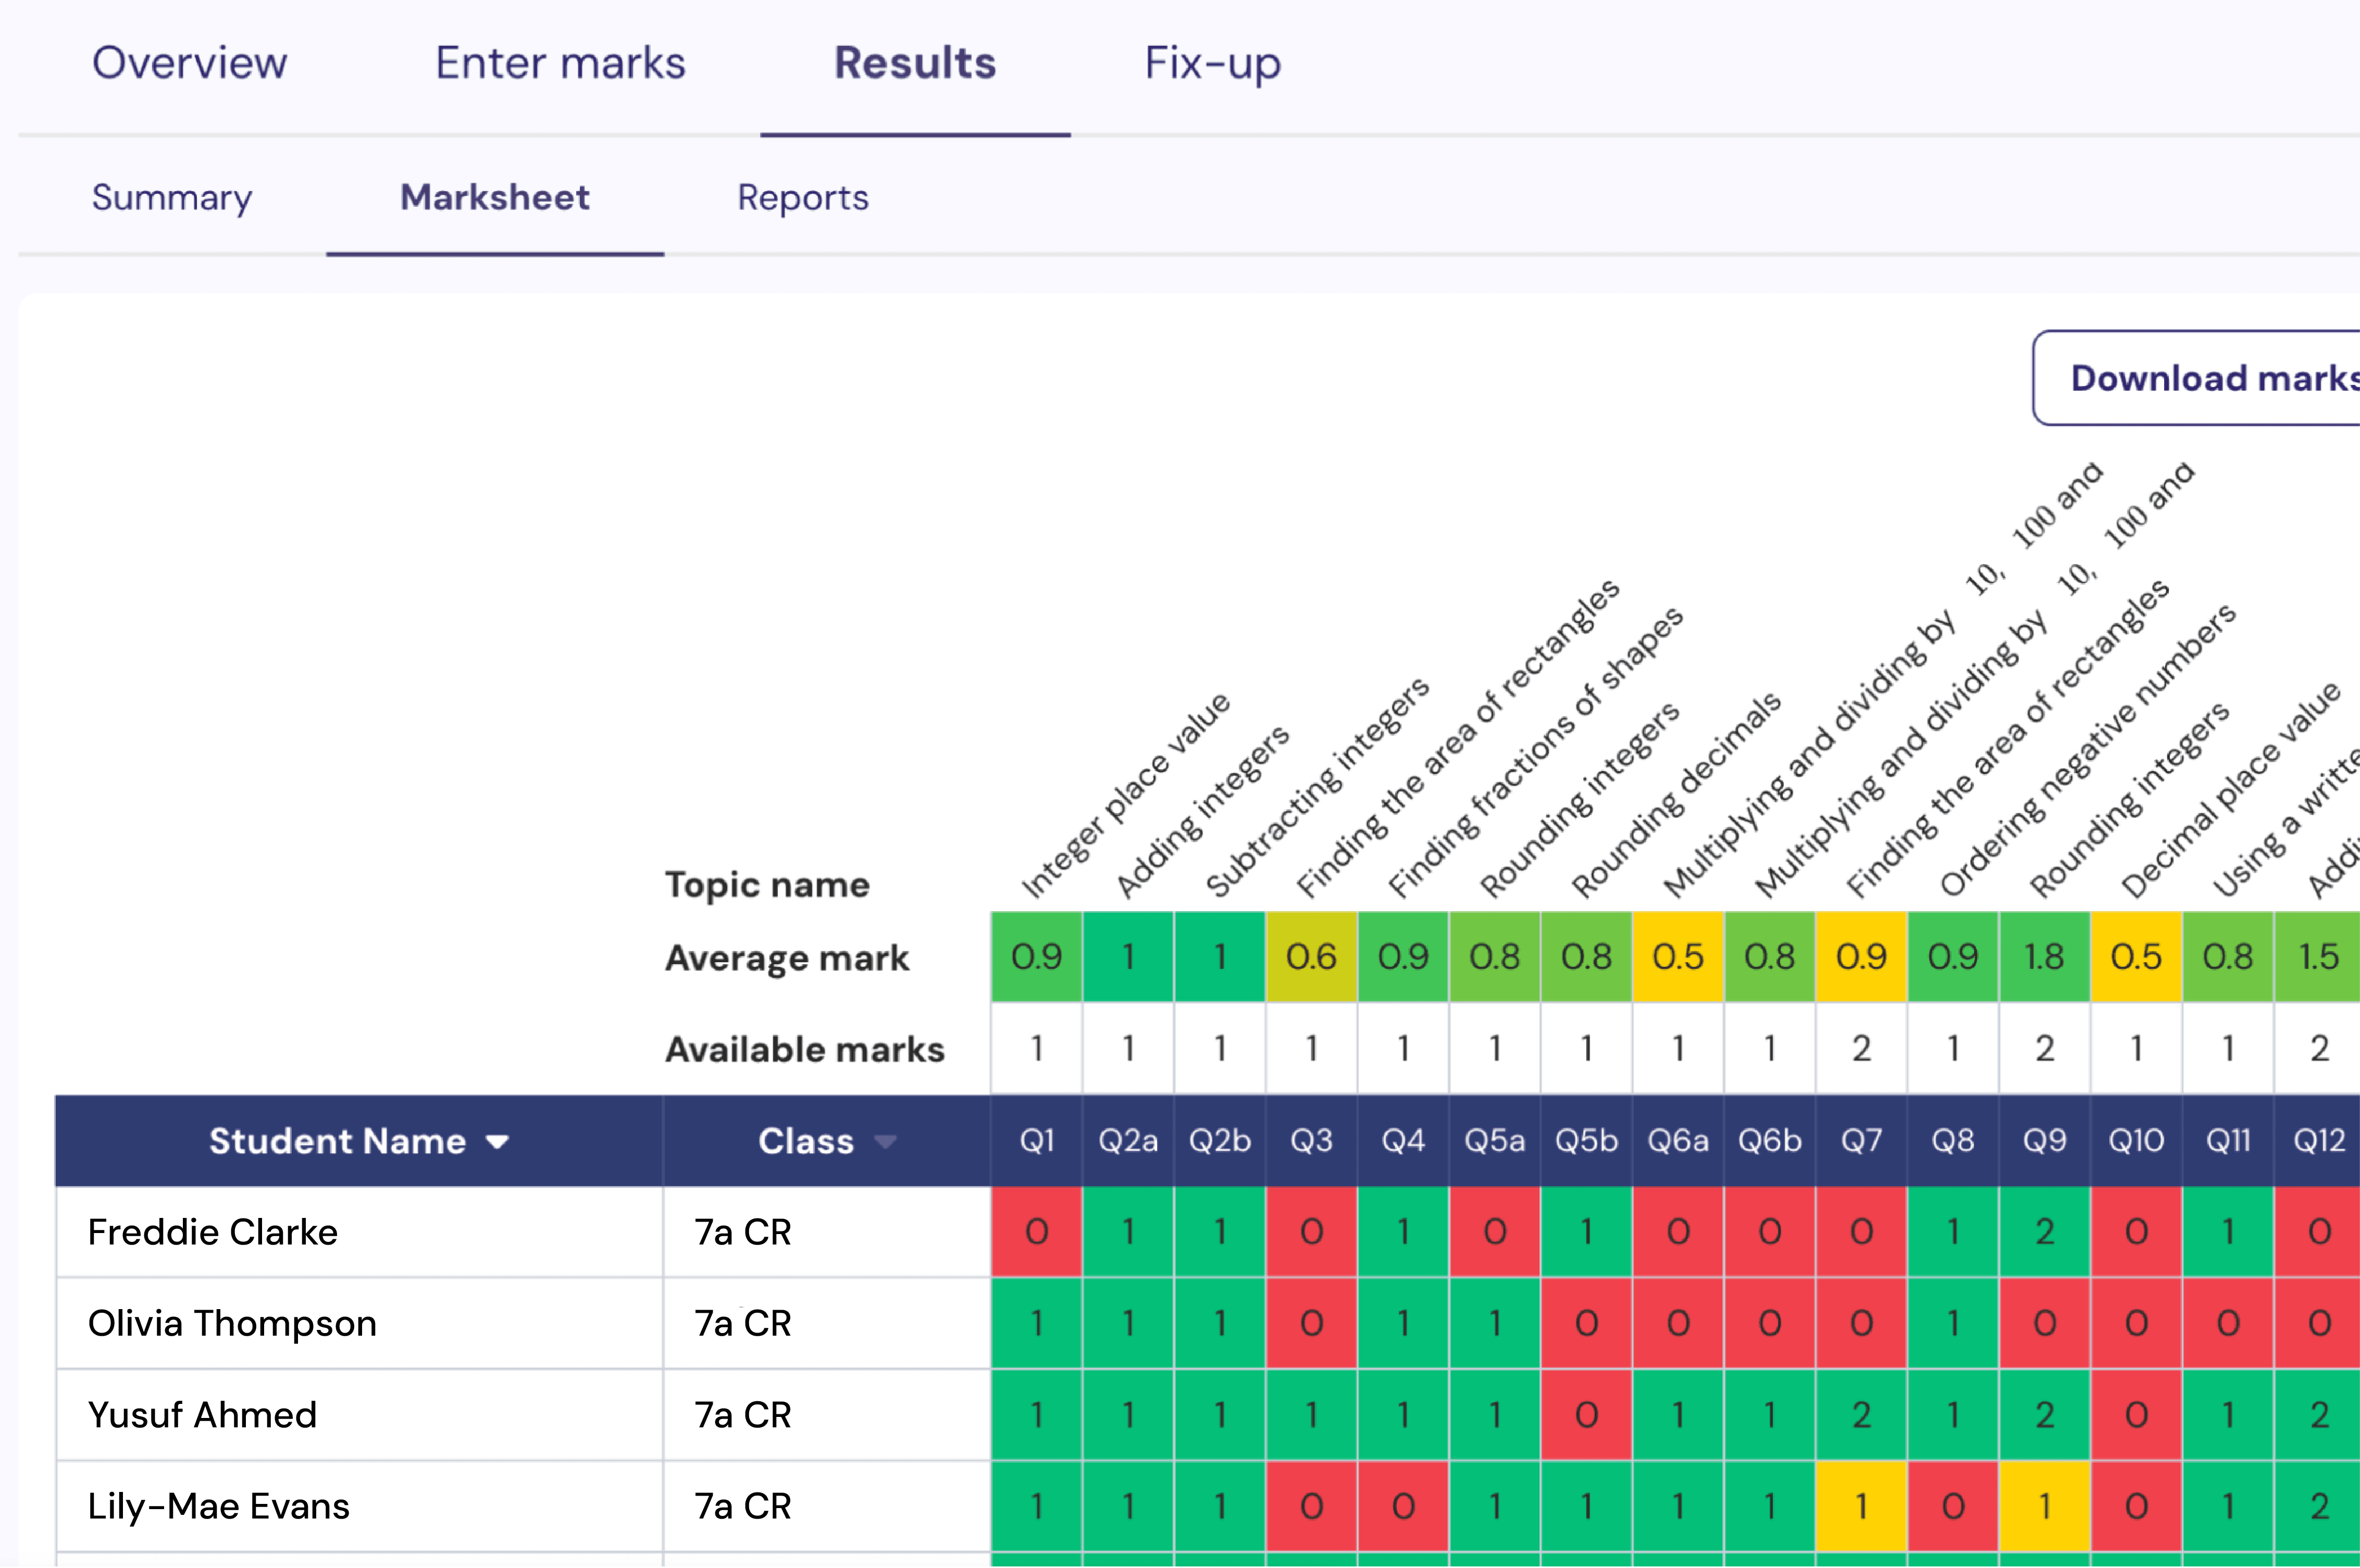Click Lily-Mae Evans's yellow Q7 mark
Viewport: 2360px width, 1568px height.
(1861, 1506)
